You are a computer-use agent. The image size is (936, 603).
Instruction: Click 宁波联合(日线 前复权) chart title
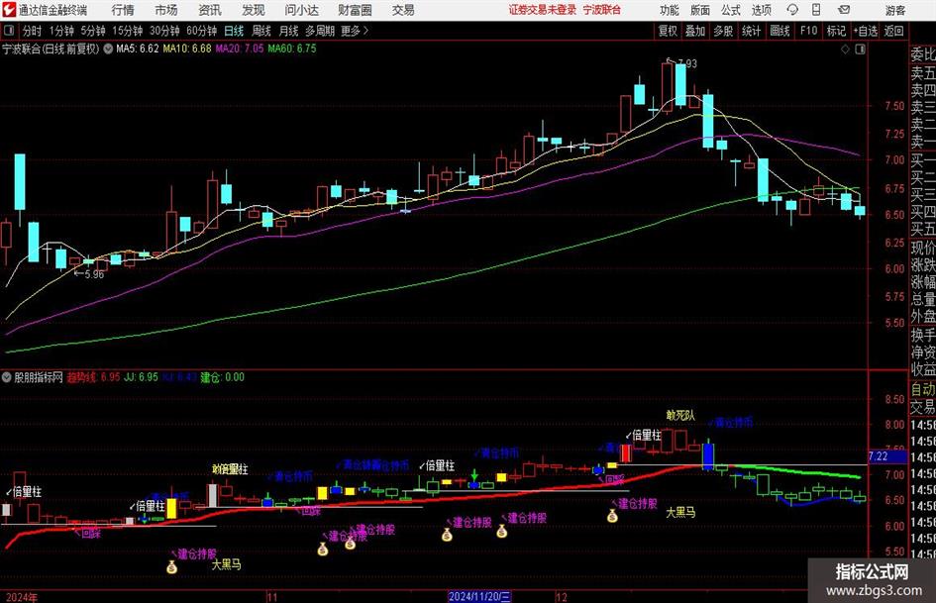point(51,49)
